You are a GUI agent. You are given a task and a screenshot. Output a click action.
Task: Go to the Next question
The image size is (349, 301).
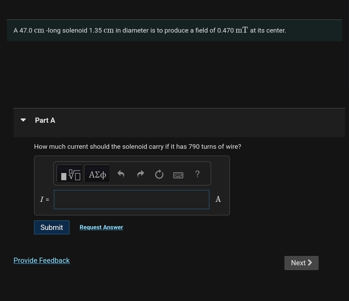coord(301,263)
